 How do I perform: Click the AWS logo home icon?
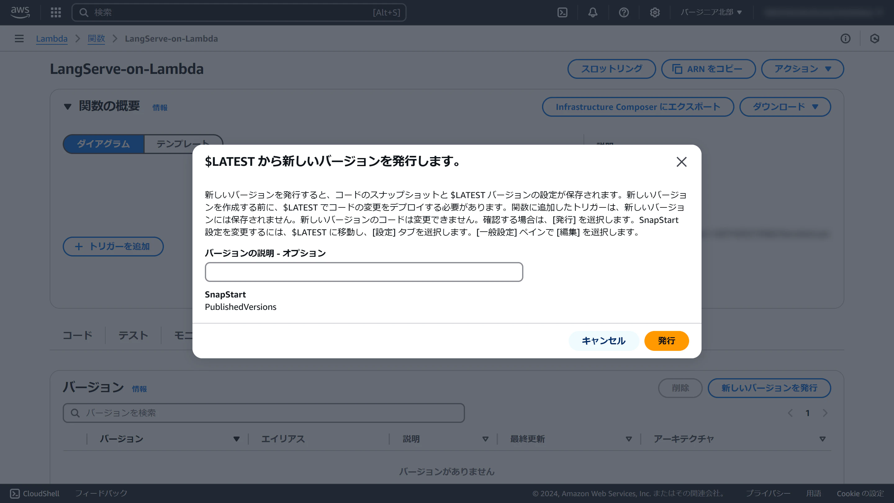[20, 12]
